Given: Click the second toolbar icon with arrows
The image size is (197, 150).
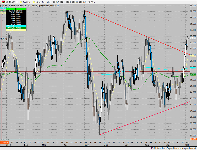Looking at the screenshot, I should tap(7, 2).
